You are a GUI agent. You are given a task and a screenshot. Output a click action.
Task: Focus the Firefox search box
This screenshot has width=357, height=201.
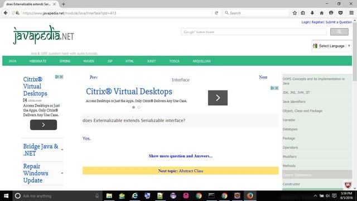pyautogui.click(x=256, y=13)
